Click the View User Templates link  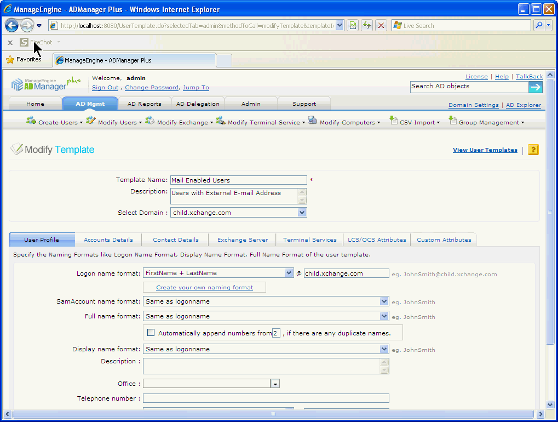point(485,150)
